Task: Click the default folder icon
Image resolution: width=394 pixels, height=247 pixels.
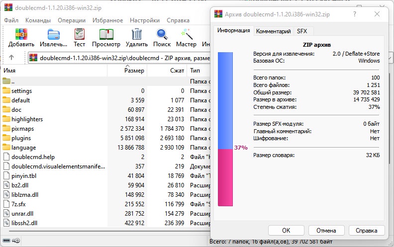Action: (x=6, y=100)
